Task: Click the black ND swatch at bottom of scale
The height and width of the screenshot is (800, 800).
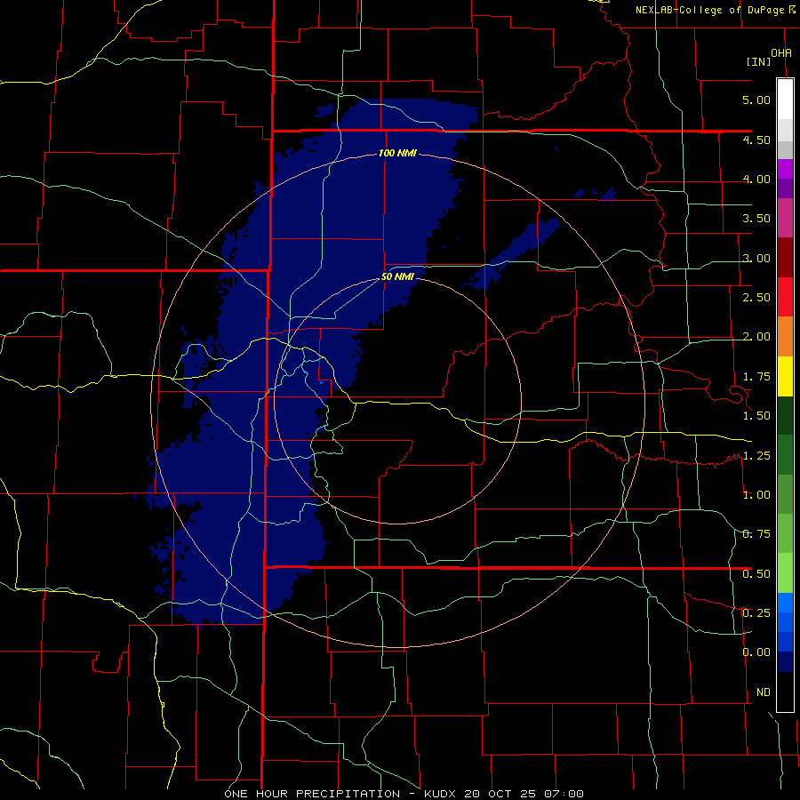Action: click(785, 692)
